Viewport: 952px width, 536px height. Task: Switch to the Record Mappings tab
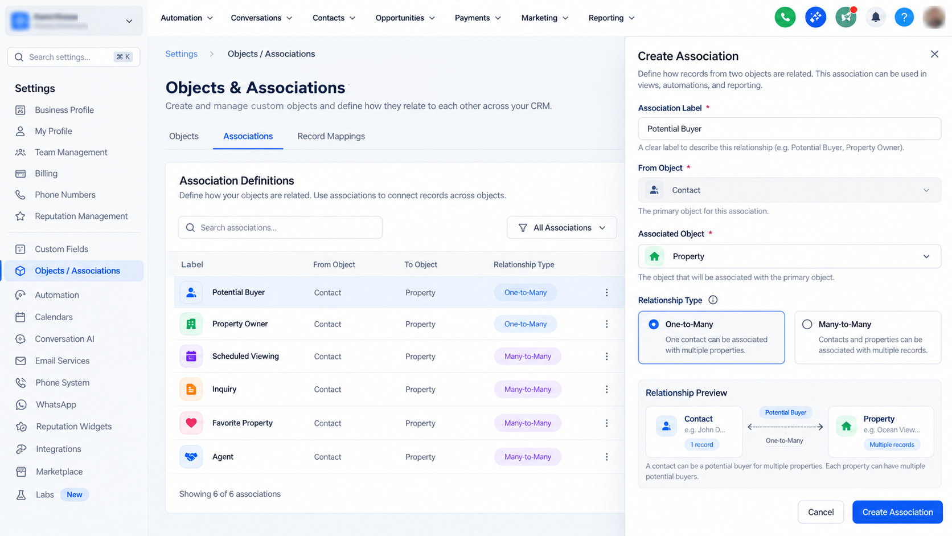(331, 136)
